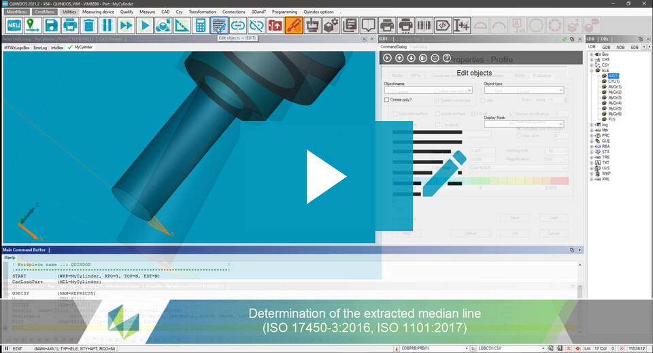Switch to the InfoBox tab
653x353 pixels.
[57, 48]
